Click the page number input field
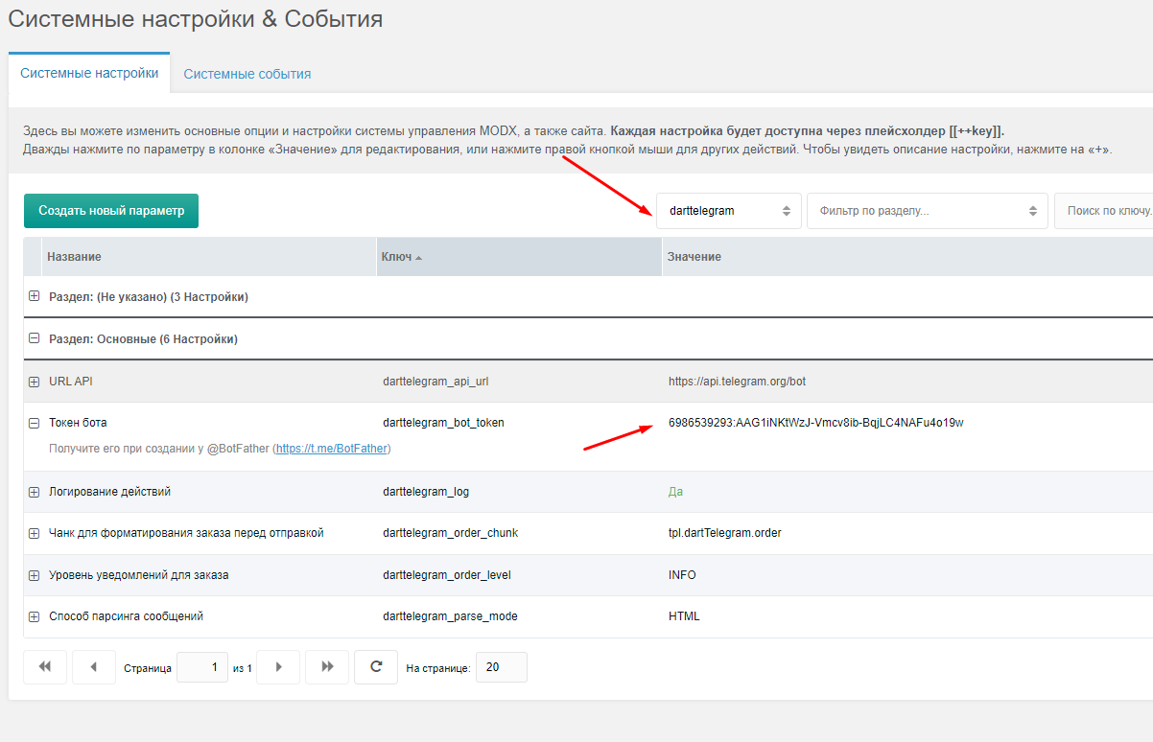Image resolution: width=1153 pixels, height=742 pixels. (x=202, y=667)
